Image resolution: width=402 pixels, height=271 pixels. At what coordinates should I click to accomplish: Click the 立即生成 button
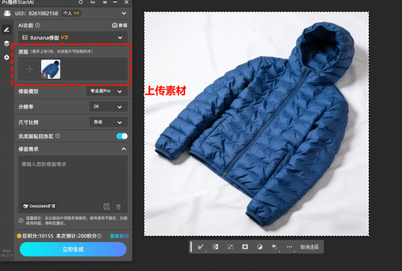[x=73, y=249]
